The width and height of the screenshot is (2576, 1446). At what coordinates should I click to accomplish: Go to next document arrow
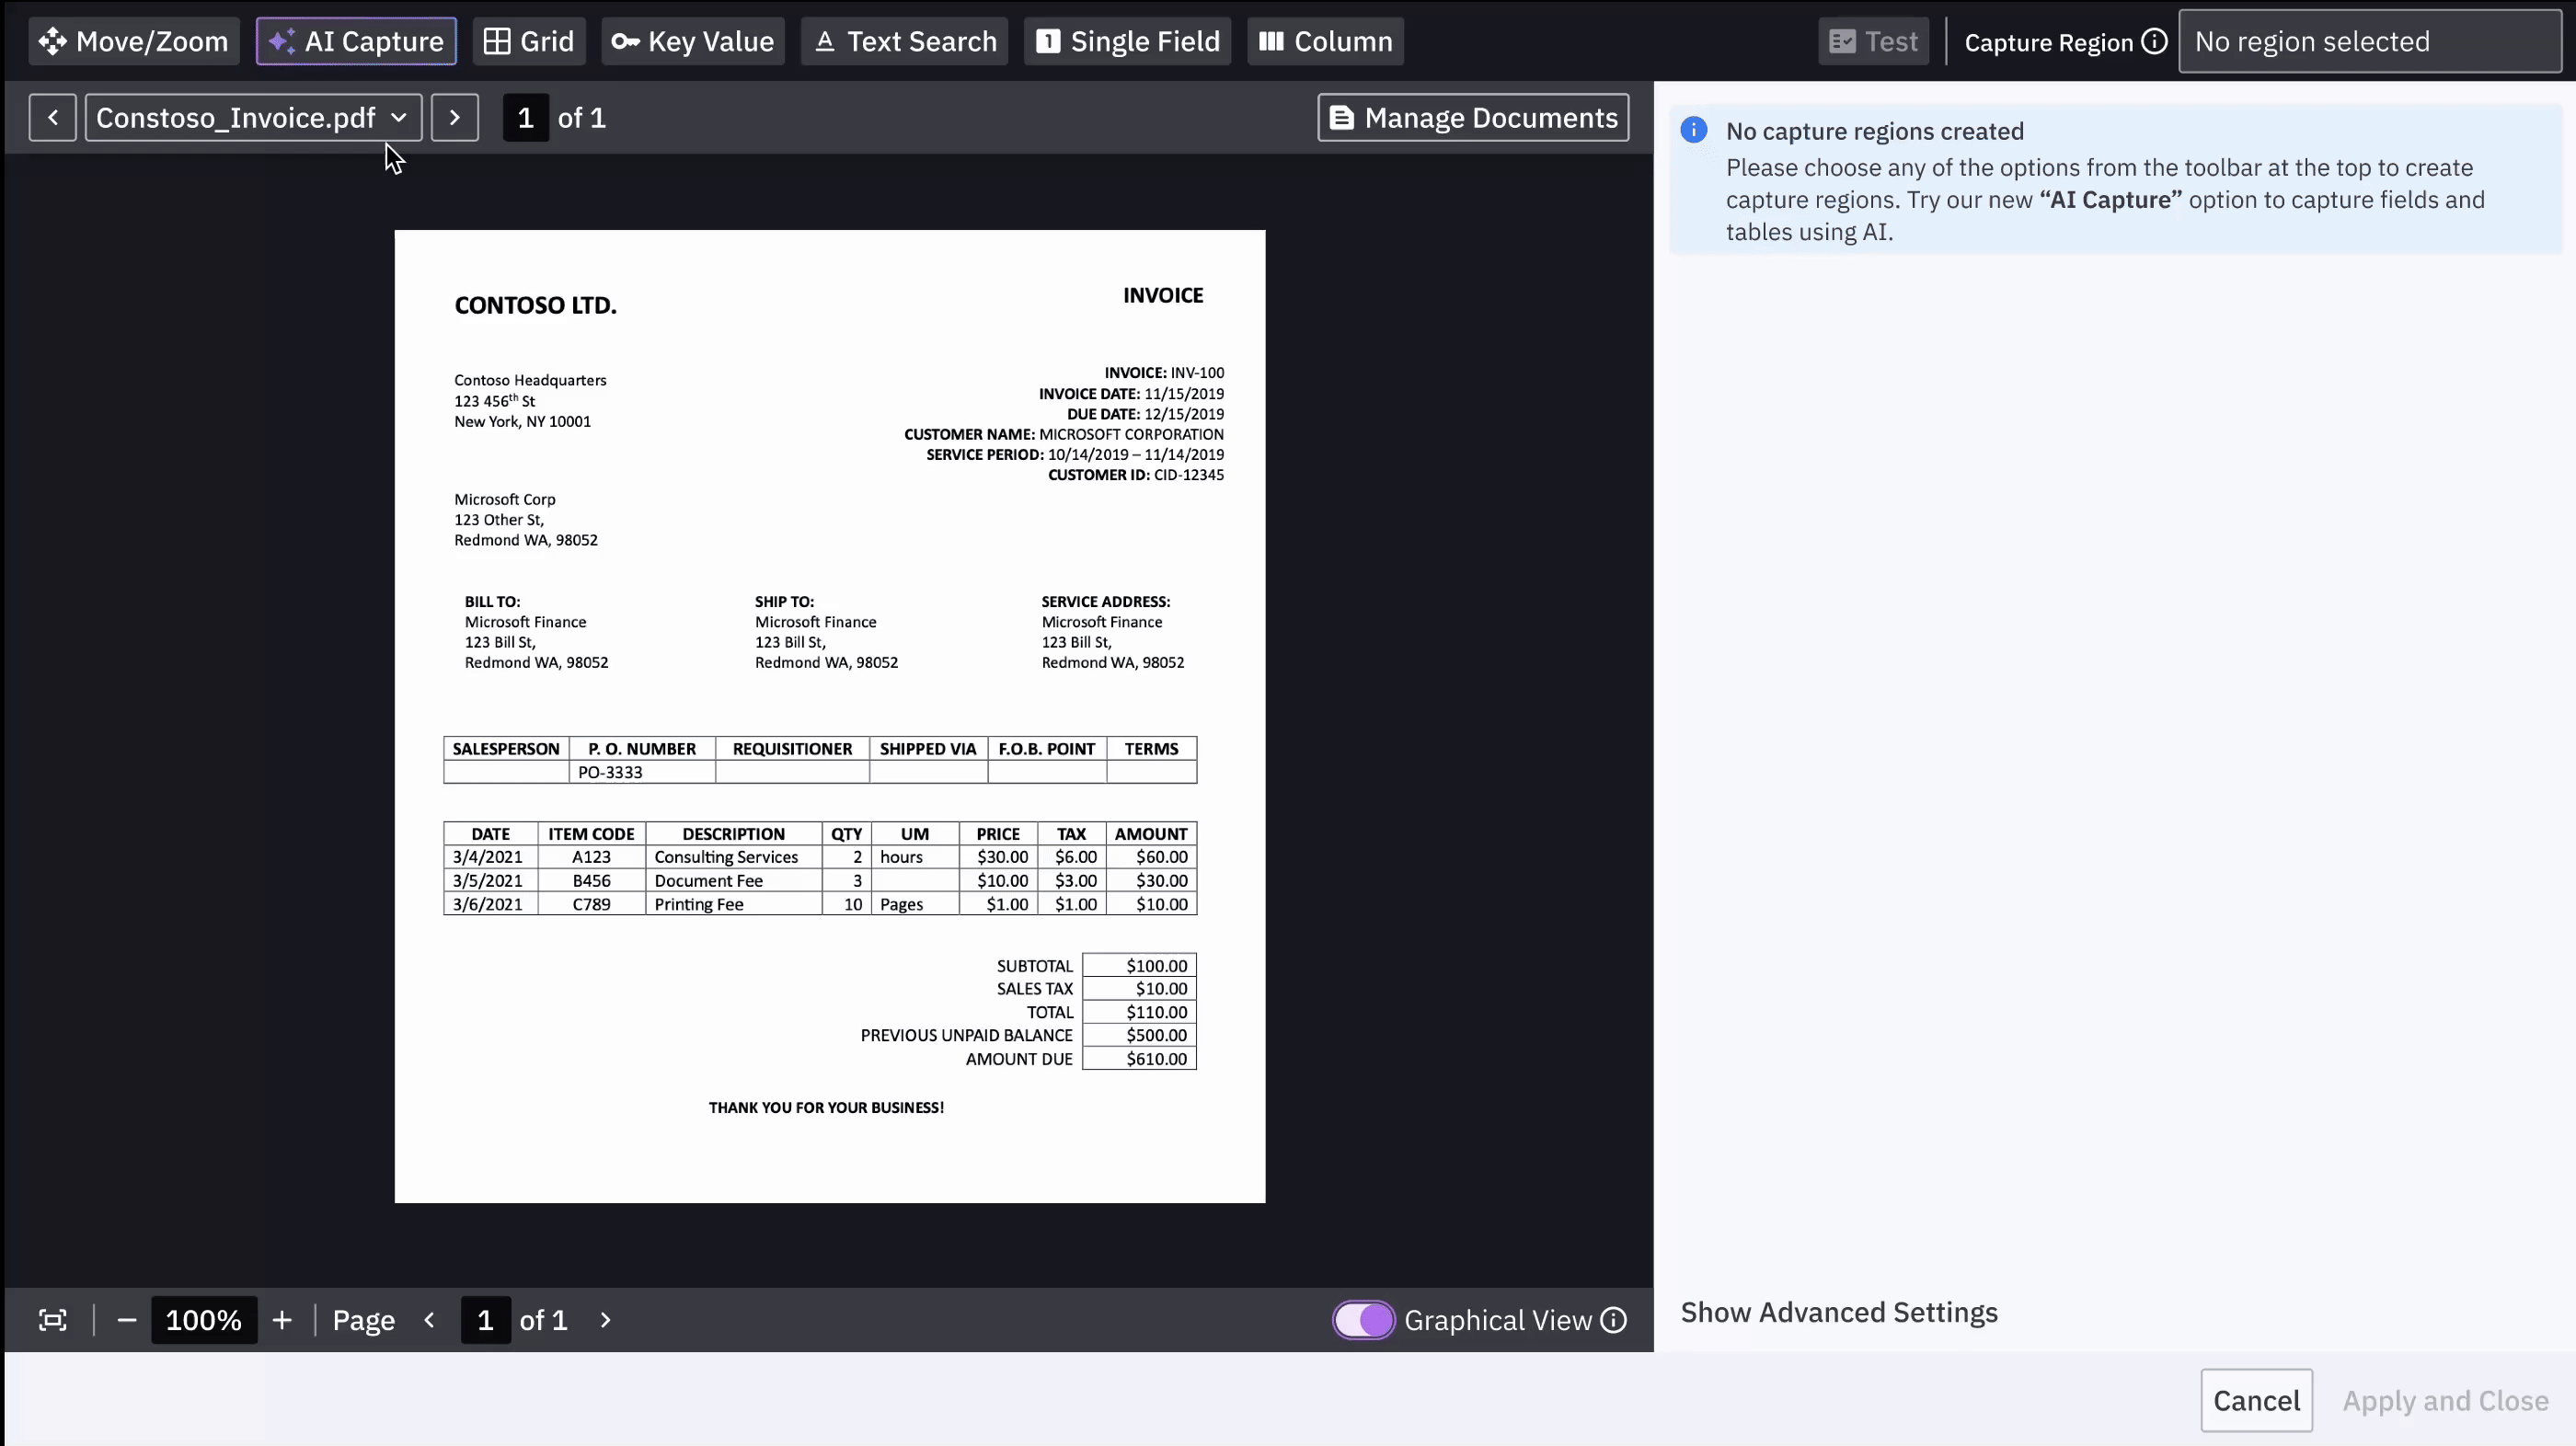pyautogui.click(x=455, y=118)
